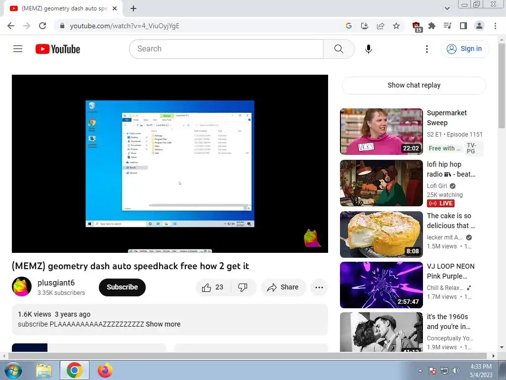Sign in to YouTube

[x=464, y=49]
